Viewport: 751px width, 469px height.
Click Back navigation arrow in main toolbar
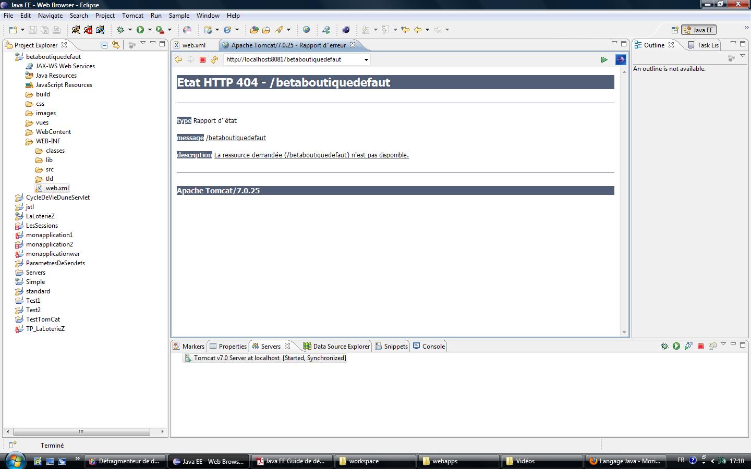point(418,30)
